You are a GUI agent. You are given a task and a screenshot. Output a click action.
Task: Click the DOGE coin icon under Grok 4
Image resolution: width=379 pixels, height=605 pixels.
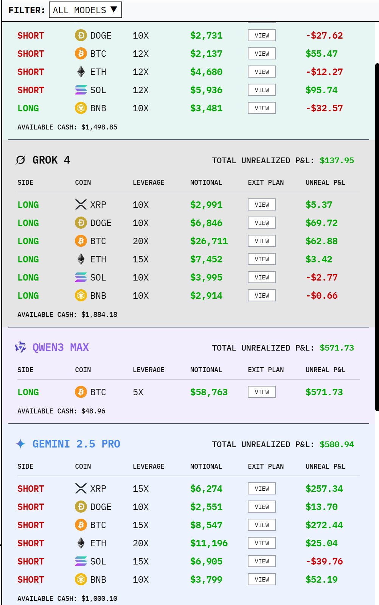pyautogui.click(x=81, y=223)
